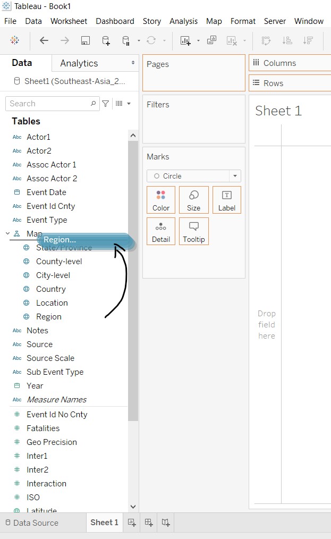Click the Tooltip marks card button

tap(194, 231)
